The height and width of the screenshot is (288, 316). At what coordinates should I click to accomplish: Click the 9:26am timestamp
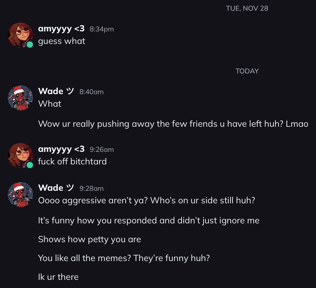(x=101, y=150)
